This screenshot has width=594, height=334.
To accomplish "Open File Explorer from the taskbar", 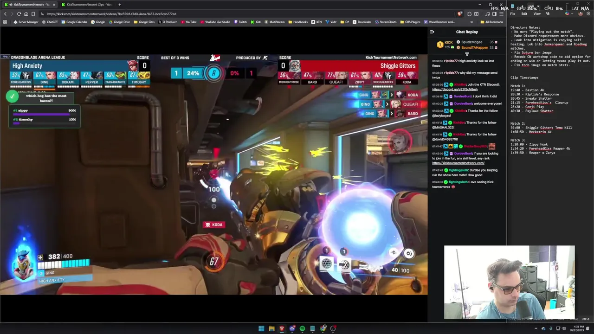I will point(271,328).
